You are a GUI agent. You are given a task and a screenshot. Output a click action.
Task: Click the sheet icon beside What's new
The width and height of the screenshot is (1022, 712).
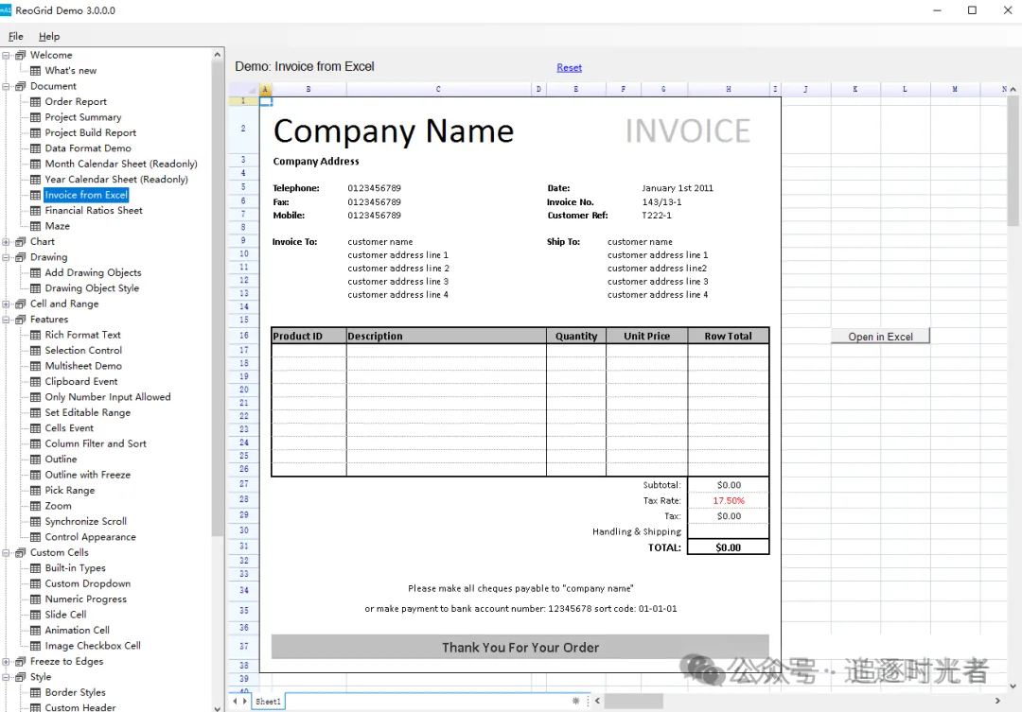pos(36,70)
